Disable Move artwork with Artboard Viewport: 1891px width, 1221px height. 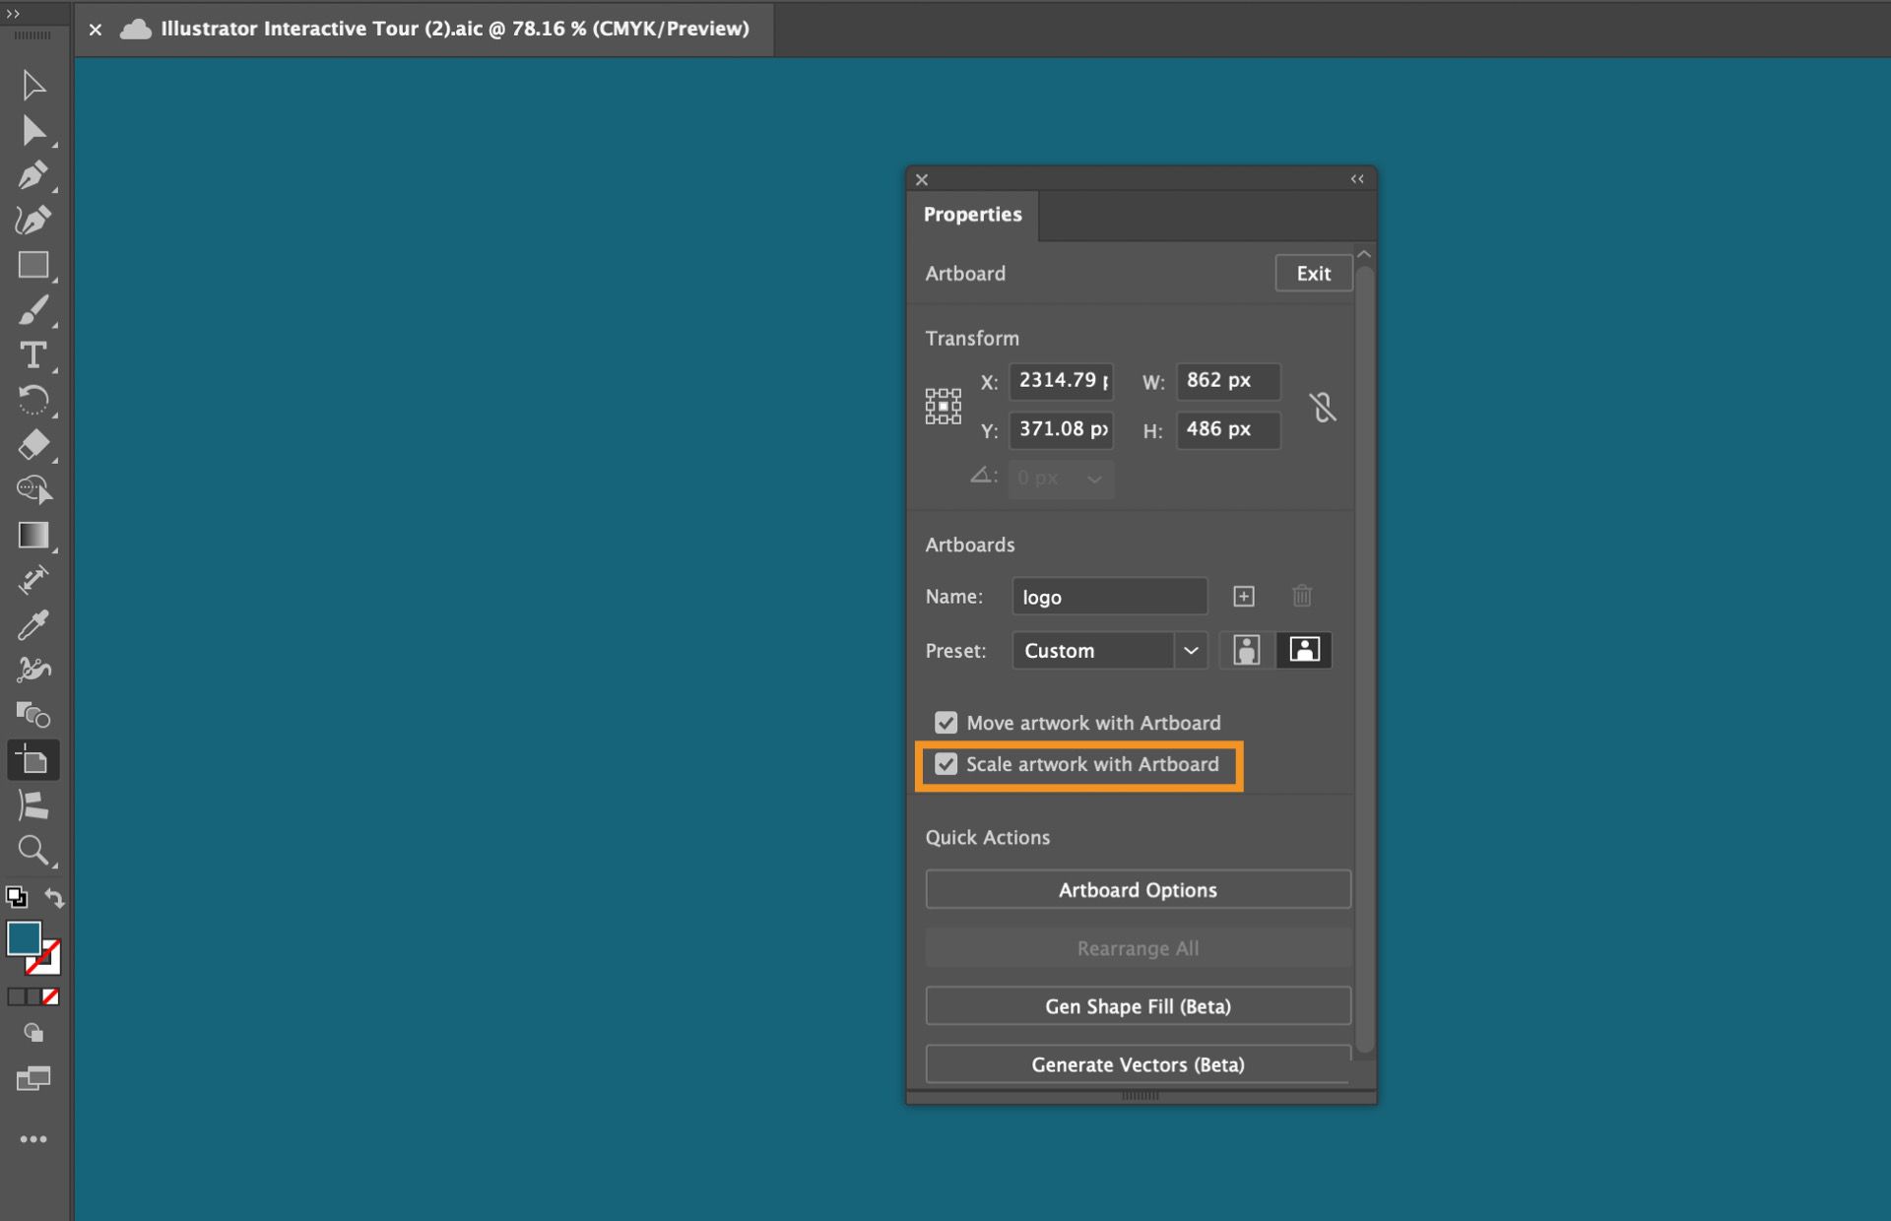(x=946, y=722)
